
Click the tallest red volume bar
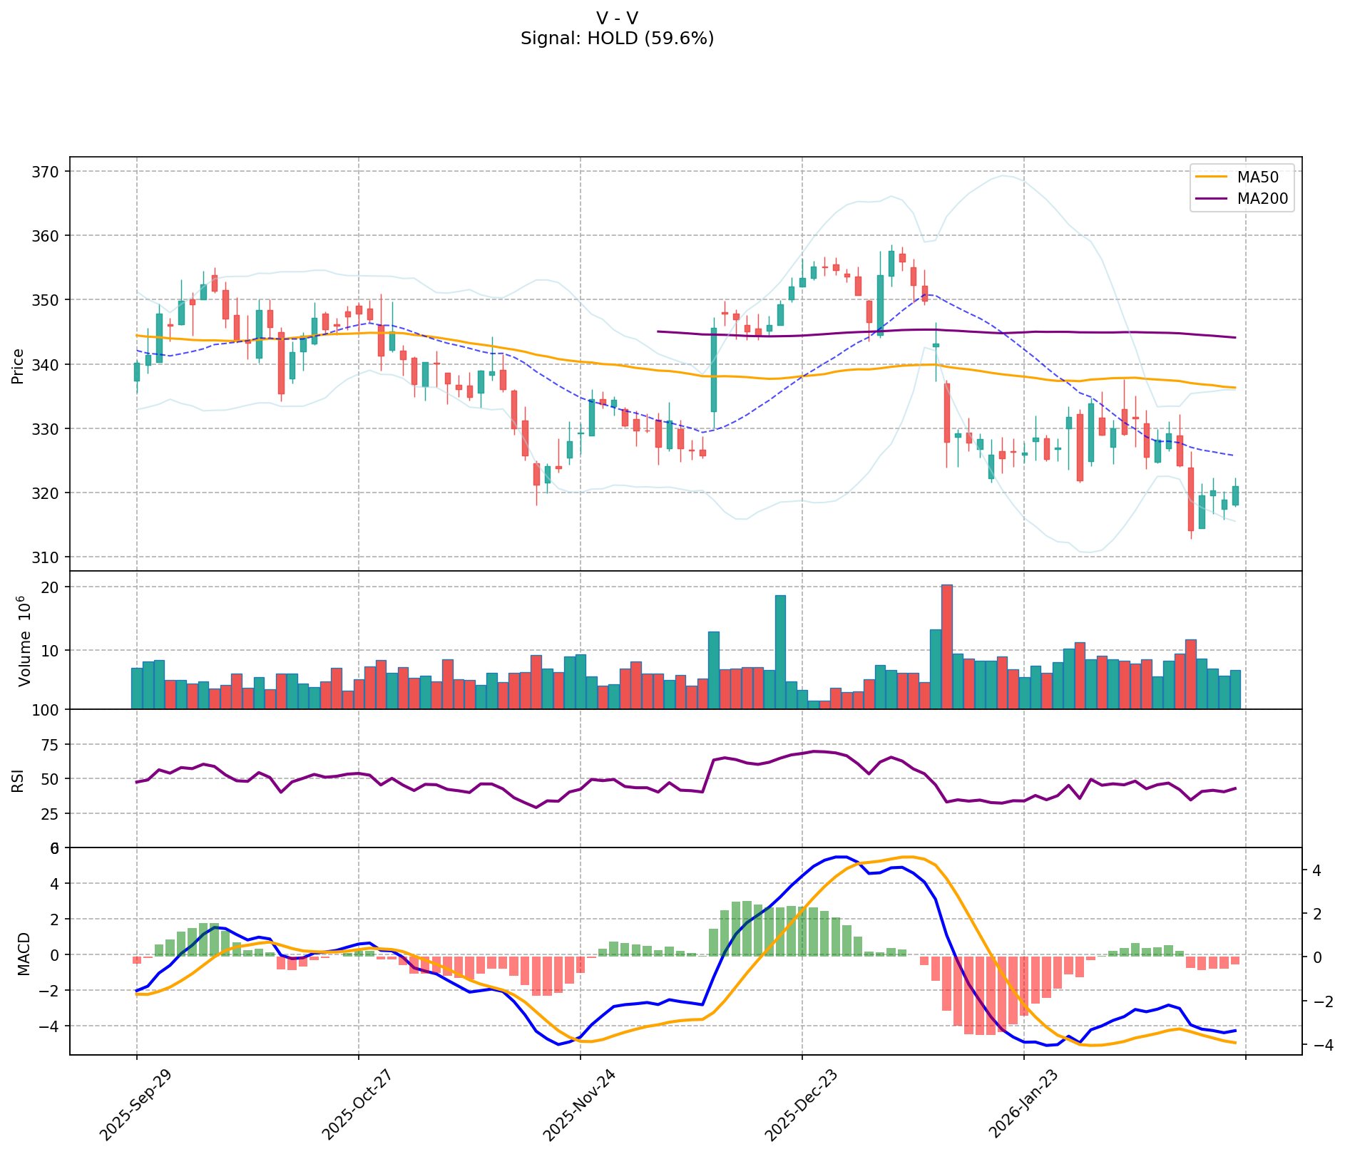pos(947,647)
